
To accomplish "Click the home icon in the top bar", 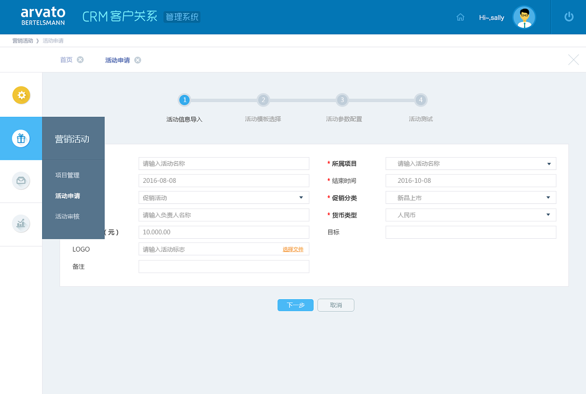I will click(460, 17).
